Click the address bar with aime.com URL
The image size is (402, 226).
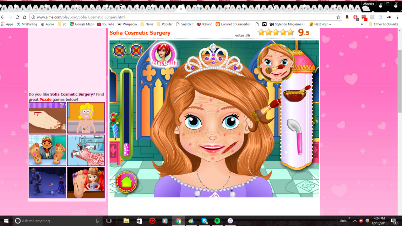[x=186, y=17]
